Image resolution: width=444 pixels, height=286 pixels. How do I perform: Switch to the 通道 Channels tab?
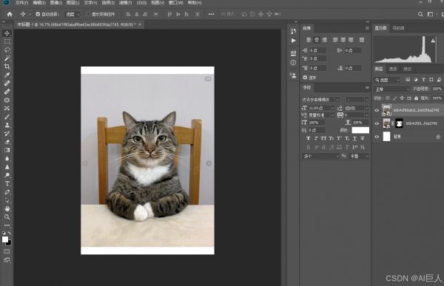393,69
